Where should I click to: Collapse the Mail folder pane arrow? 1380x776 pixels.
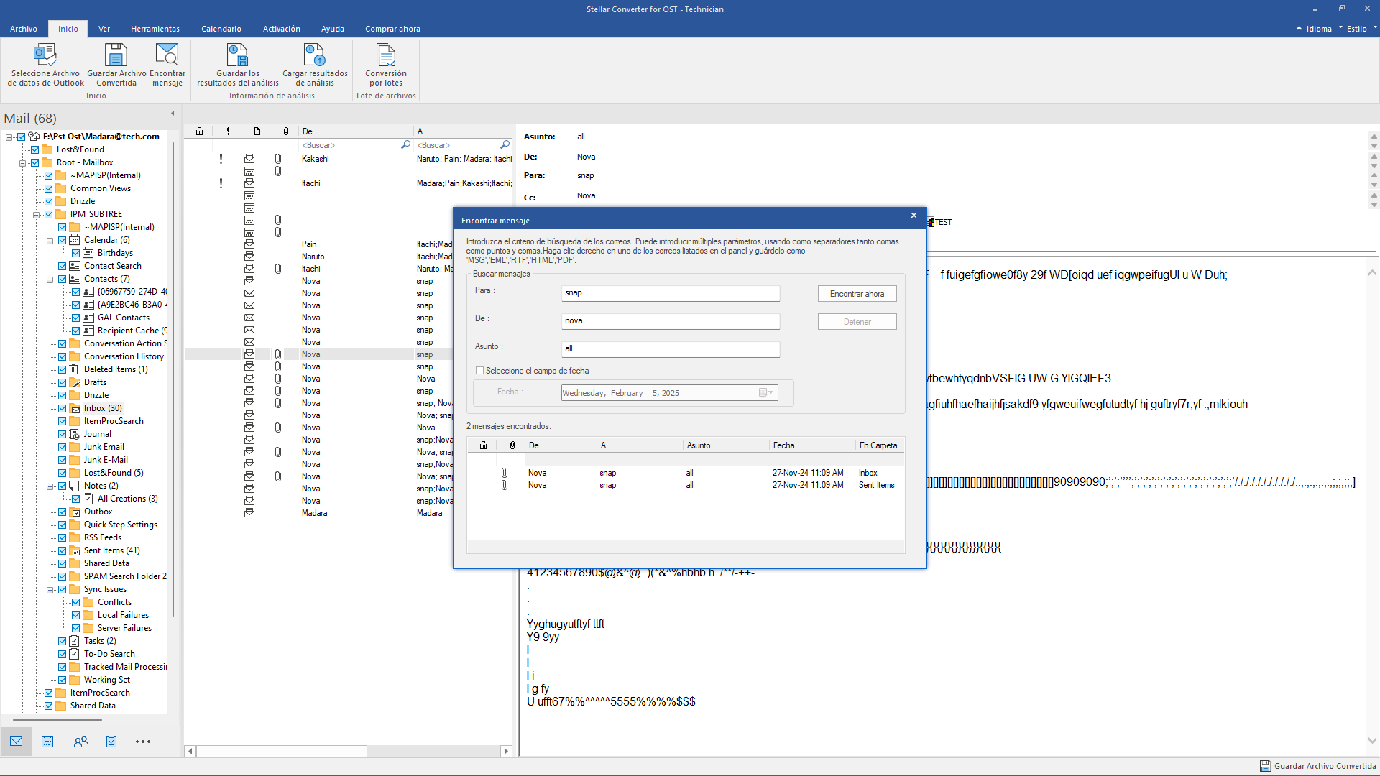[172, 114]
